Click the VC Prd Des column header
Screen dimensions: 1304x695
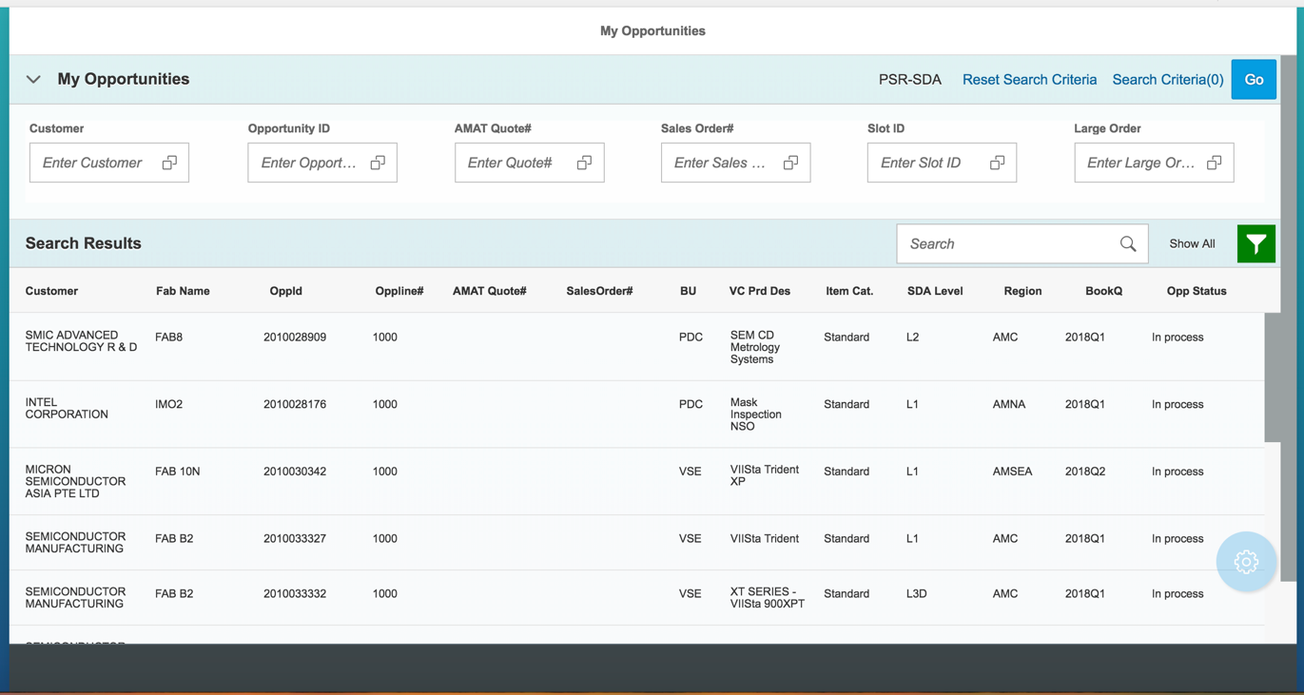(x=760, y=291)
